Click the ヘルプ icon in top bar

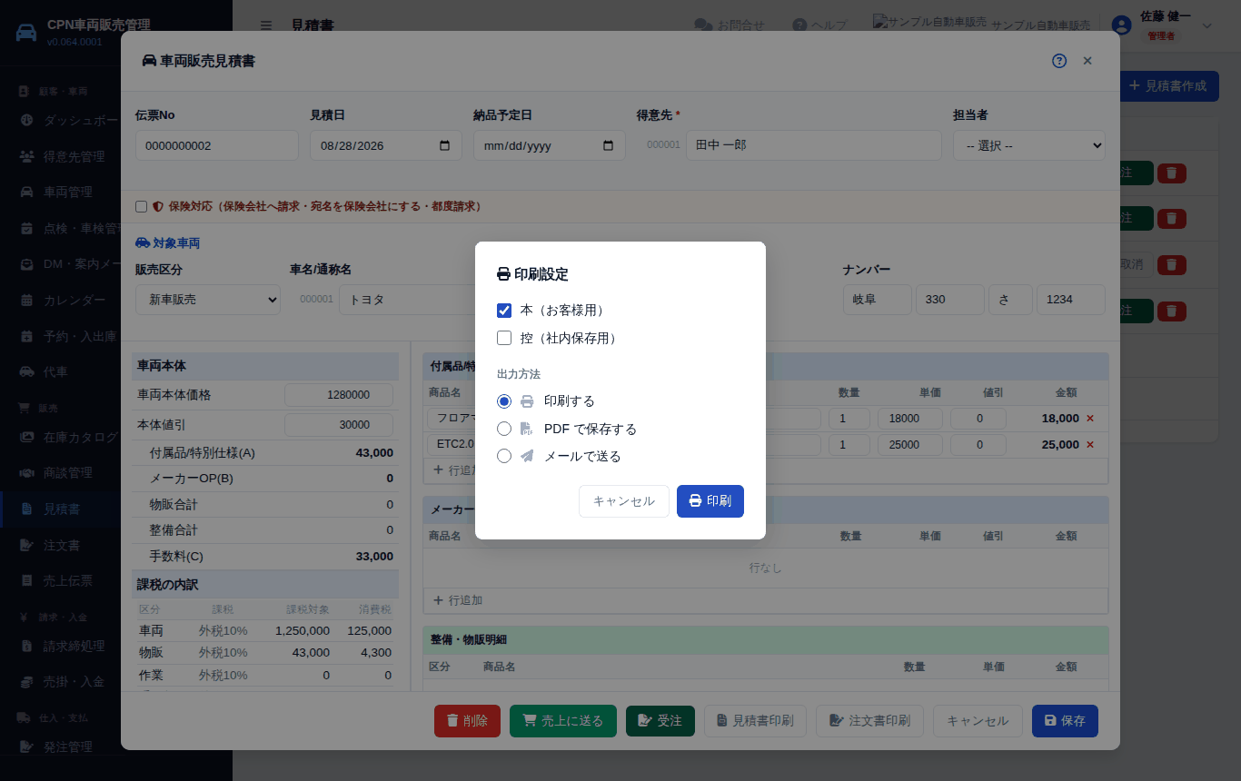[799, 25]
